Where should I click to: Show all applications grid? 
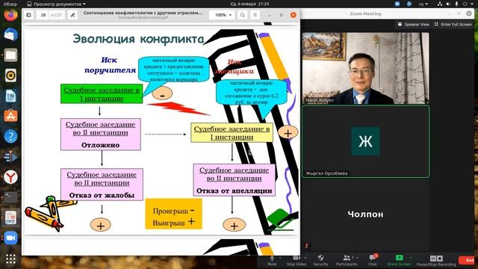(10, 259)
